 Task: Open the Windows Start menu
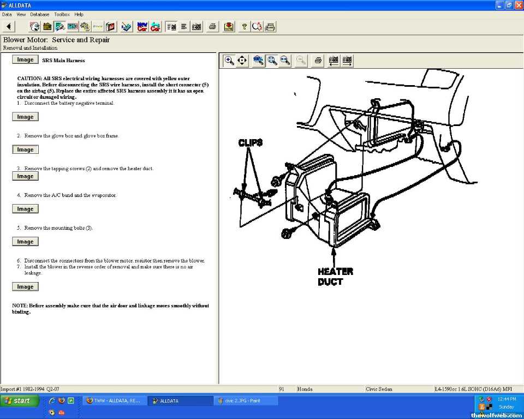pos(20,401)
